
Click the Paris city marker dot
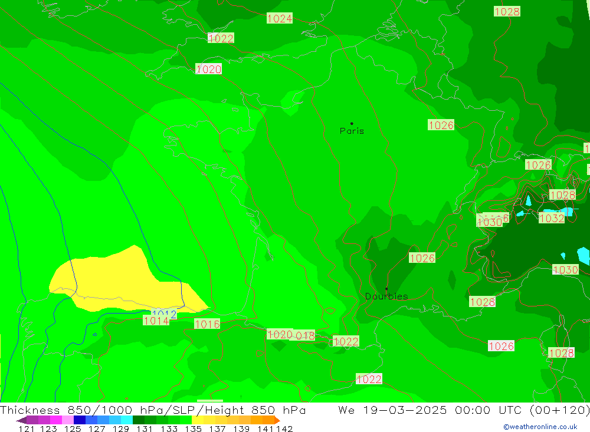pyautogui.click(x=352, y=123)
